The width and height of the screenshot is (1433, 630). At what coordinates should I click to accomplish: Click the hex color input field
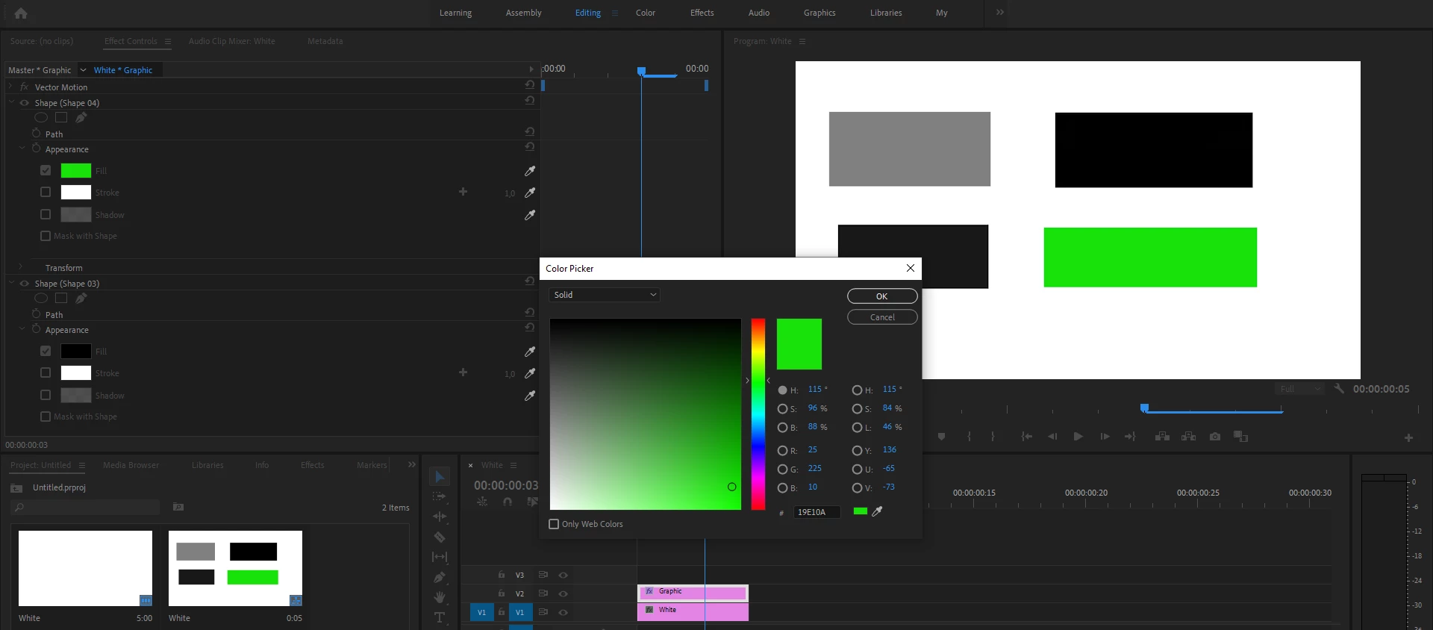point(817,512)
